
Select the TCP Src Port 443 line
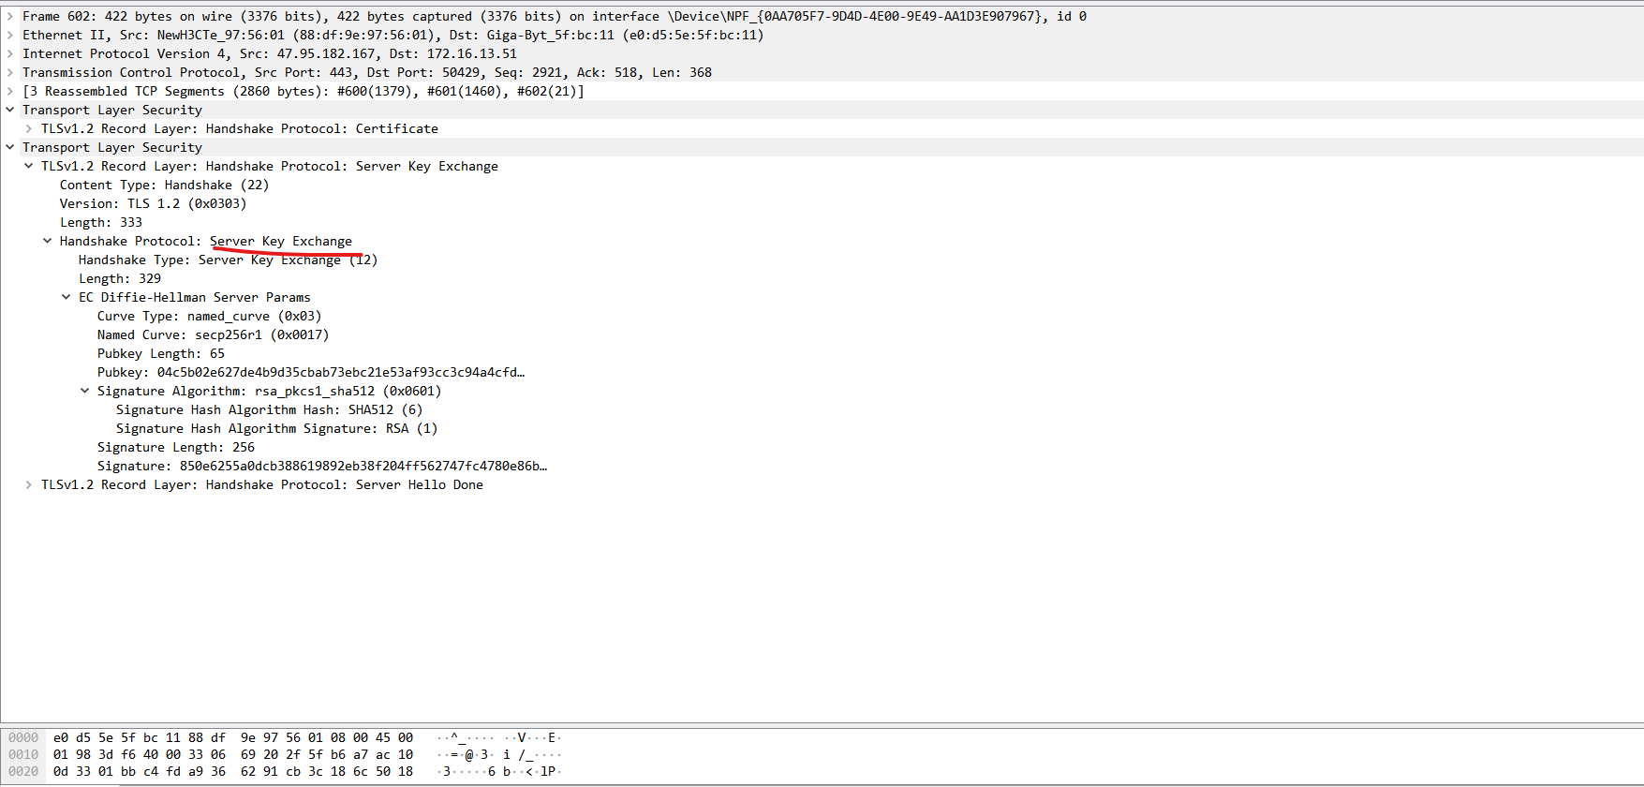(367, 72)
